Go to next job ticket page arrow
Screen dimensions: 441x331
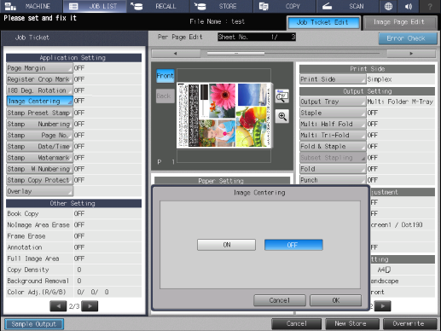click(90, 306)
